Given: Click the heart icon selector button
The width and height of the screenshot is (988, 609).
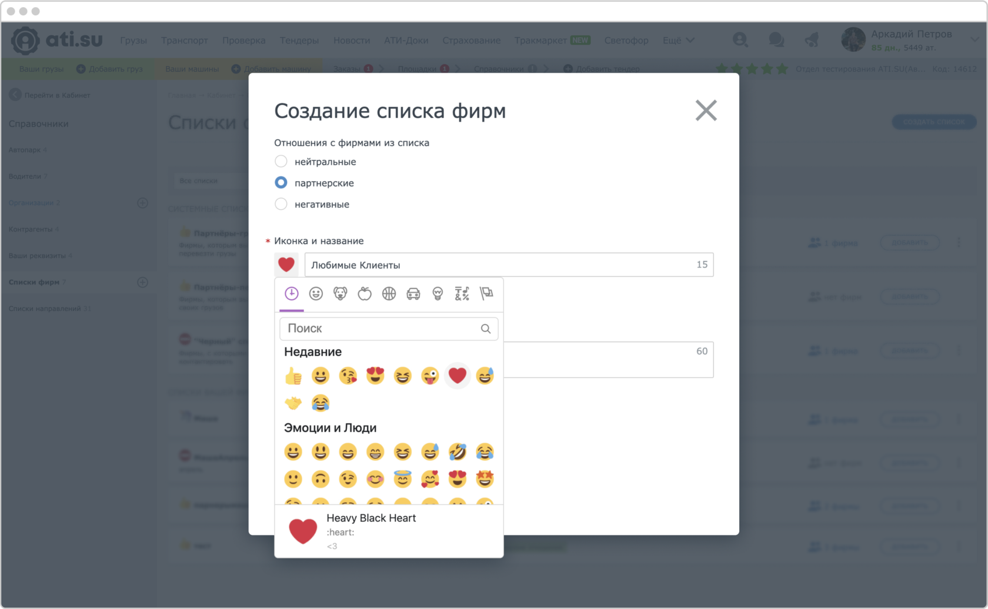Looking at the screenshot, I should coord(286,265).
